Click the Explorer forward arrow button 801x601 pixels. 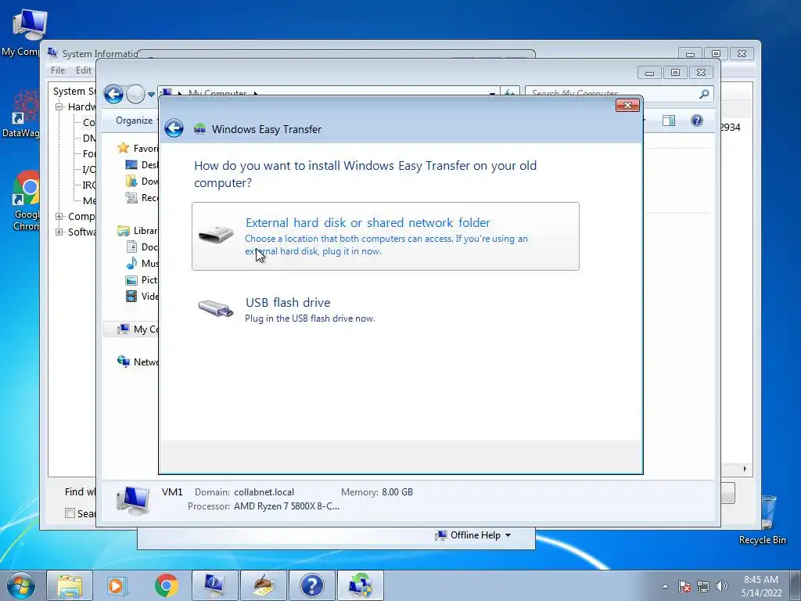coord(135,94)
